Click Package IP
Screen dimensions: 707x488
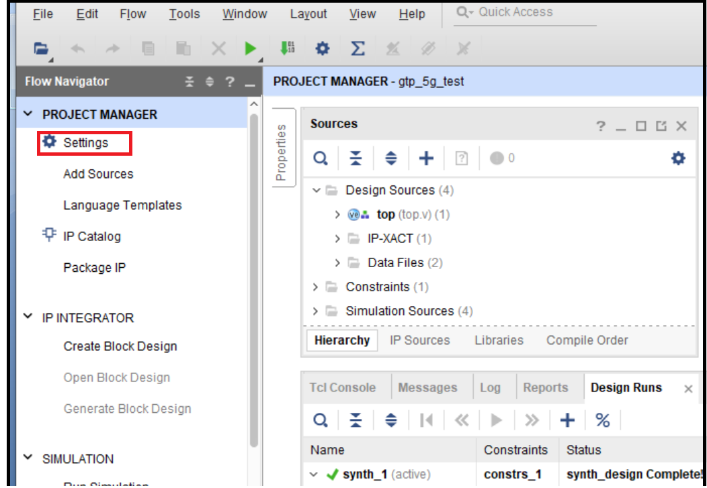point(94,268)
